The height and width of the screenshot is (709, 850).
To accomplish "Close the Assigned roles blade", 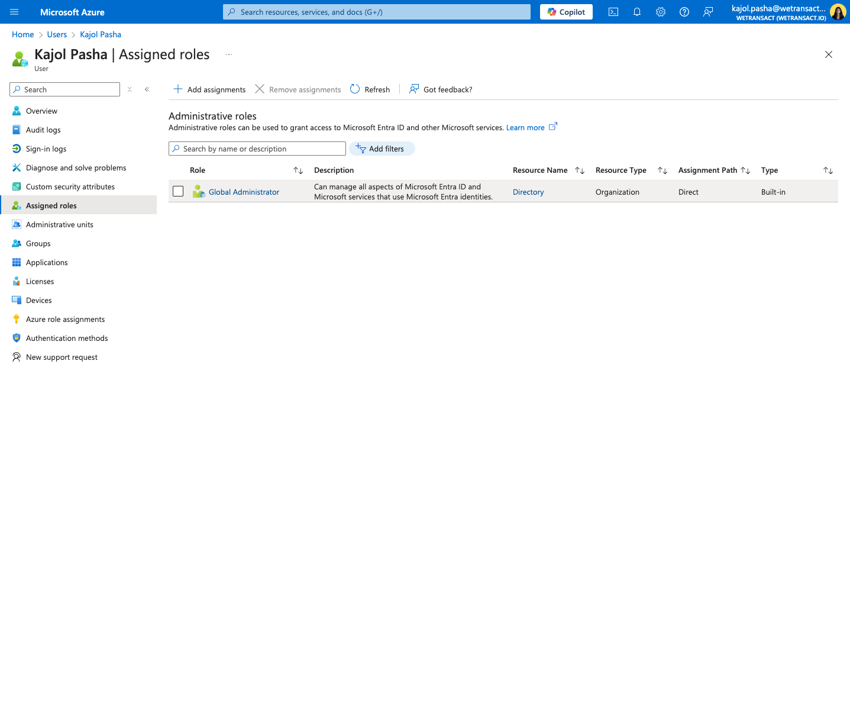I will (x=829, y=54).
